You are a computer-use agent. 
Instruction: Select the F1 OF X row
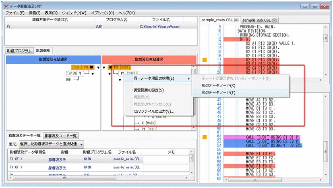tap(99, 167)
